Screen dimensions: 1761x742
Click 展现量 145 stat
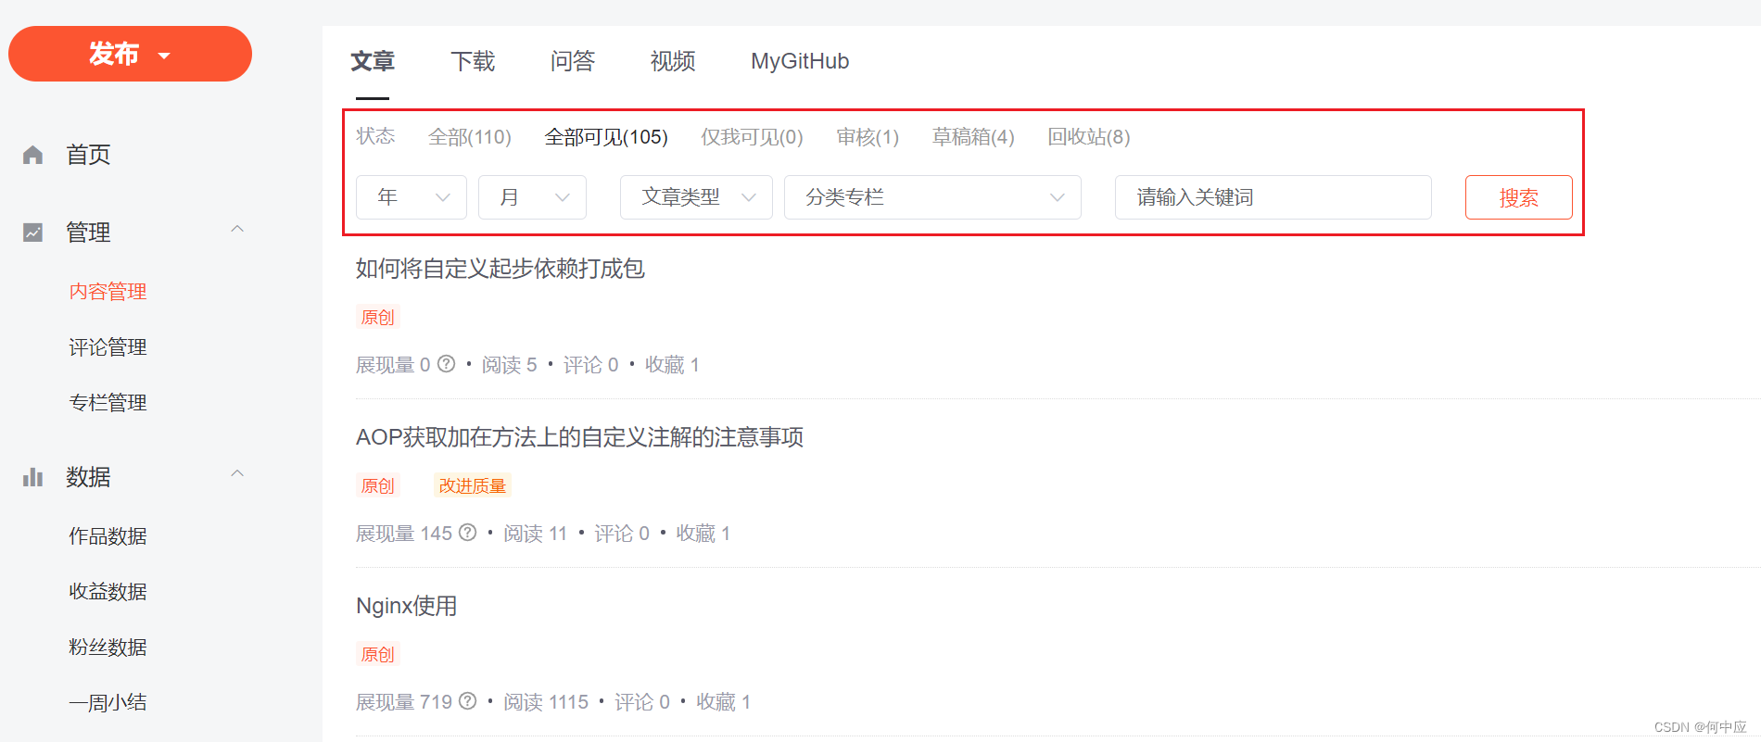point(404,534)
